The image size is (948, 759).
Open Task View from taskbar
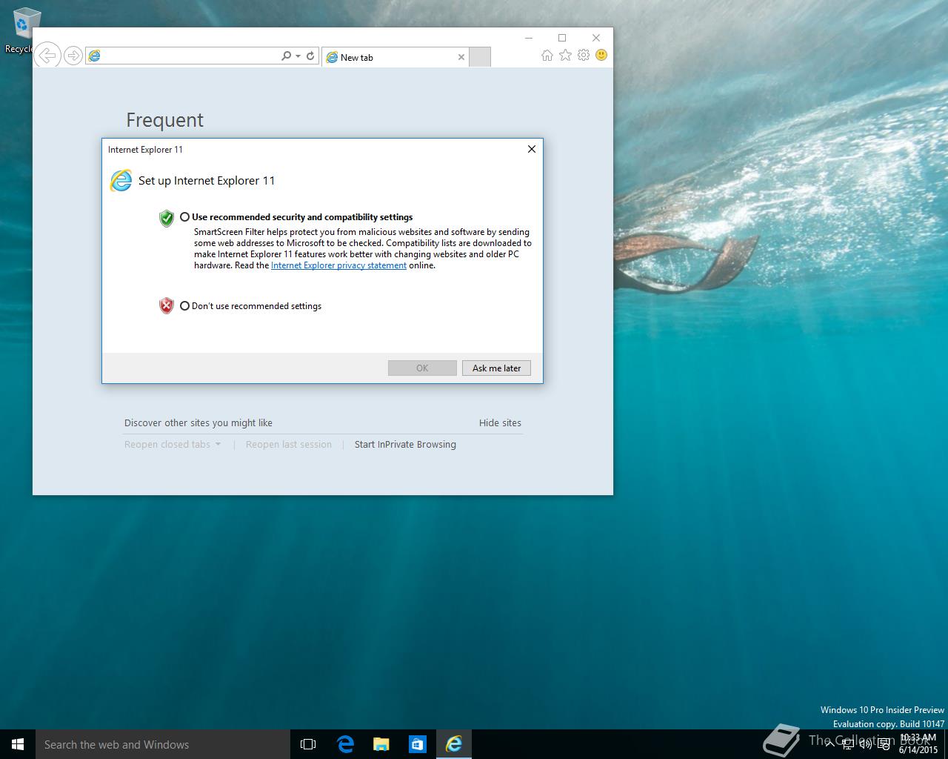308,744
